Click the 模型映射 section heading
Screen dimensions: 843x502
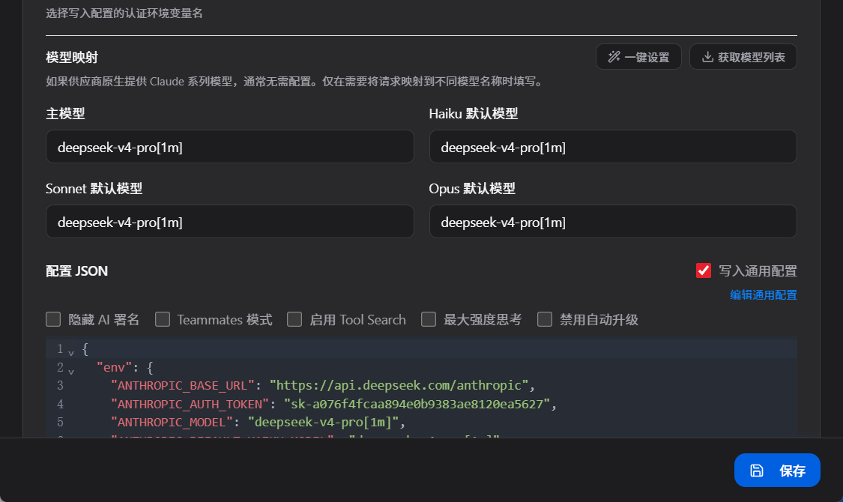coord(72,57)
